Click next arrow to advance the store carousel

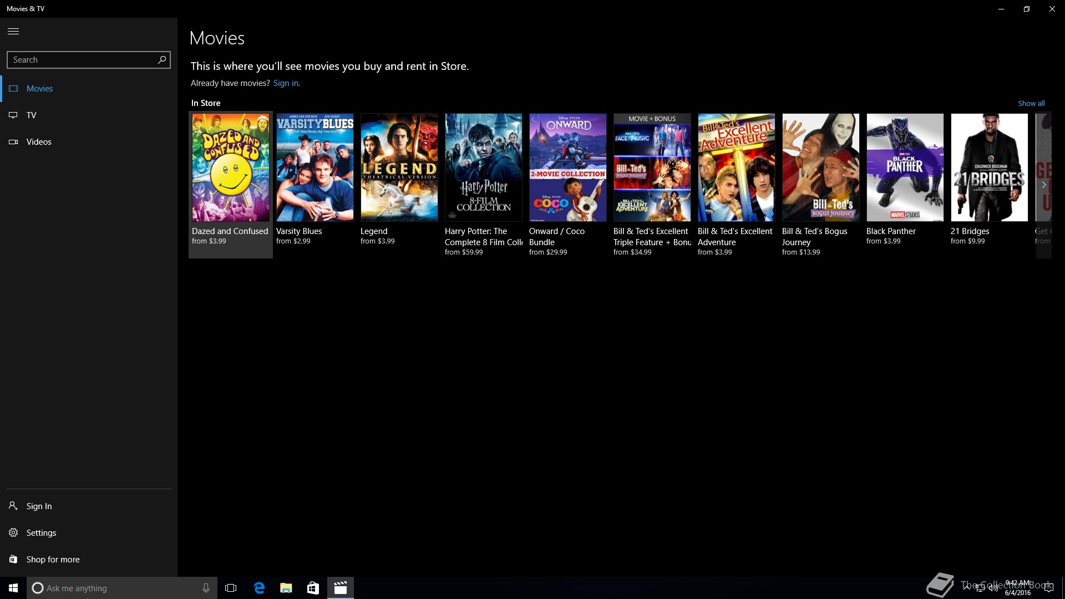1043,185
